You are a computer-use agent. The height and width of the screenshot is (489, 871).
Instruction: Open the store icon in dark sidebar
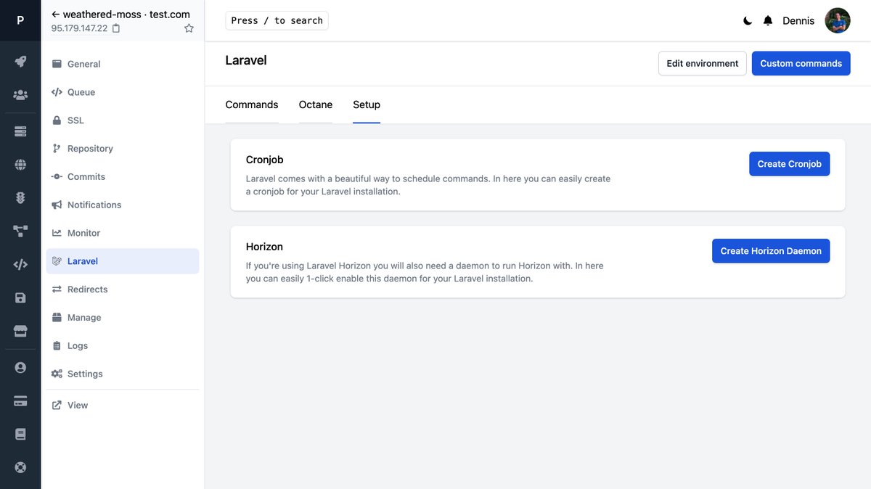(x=20, y=331)
